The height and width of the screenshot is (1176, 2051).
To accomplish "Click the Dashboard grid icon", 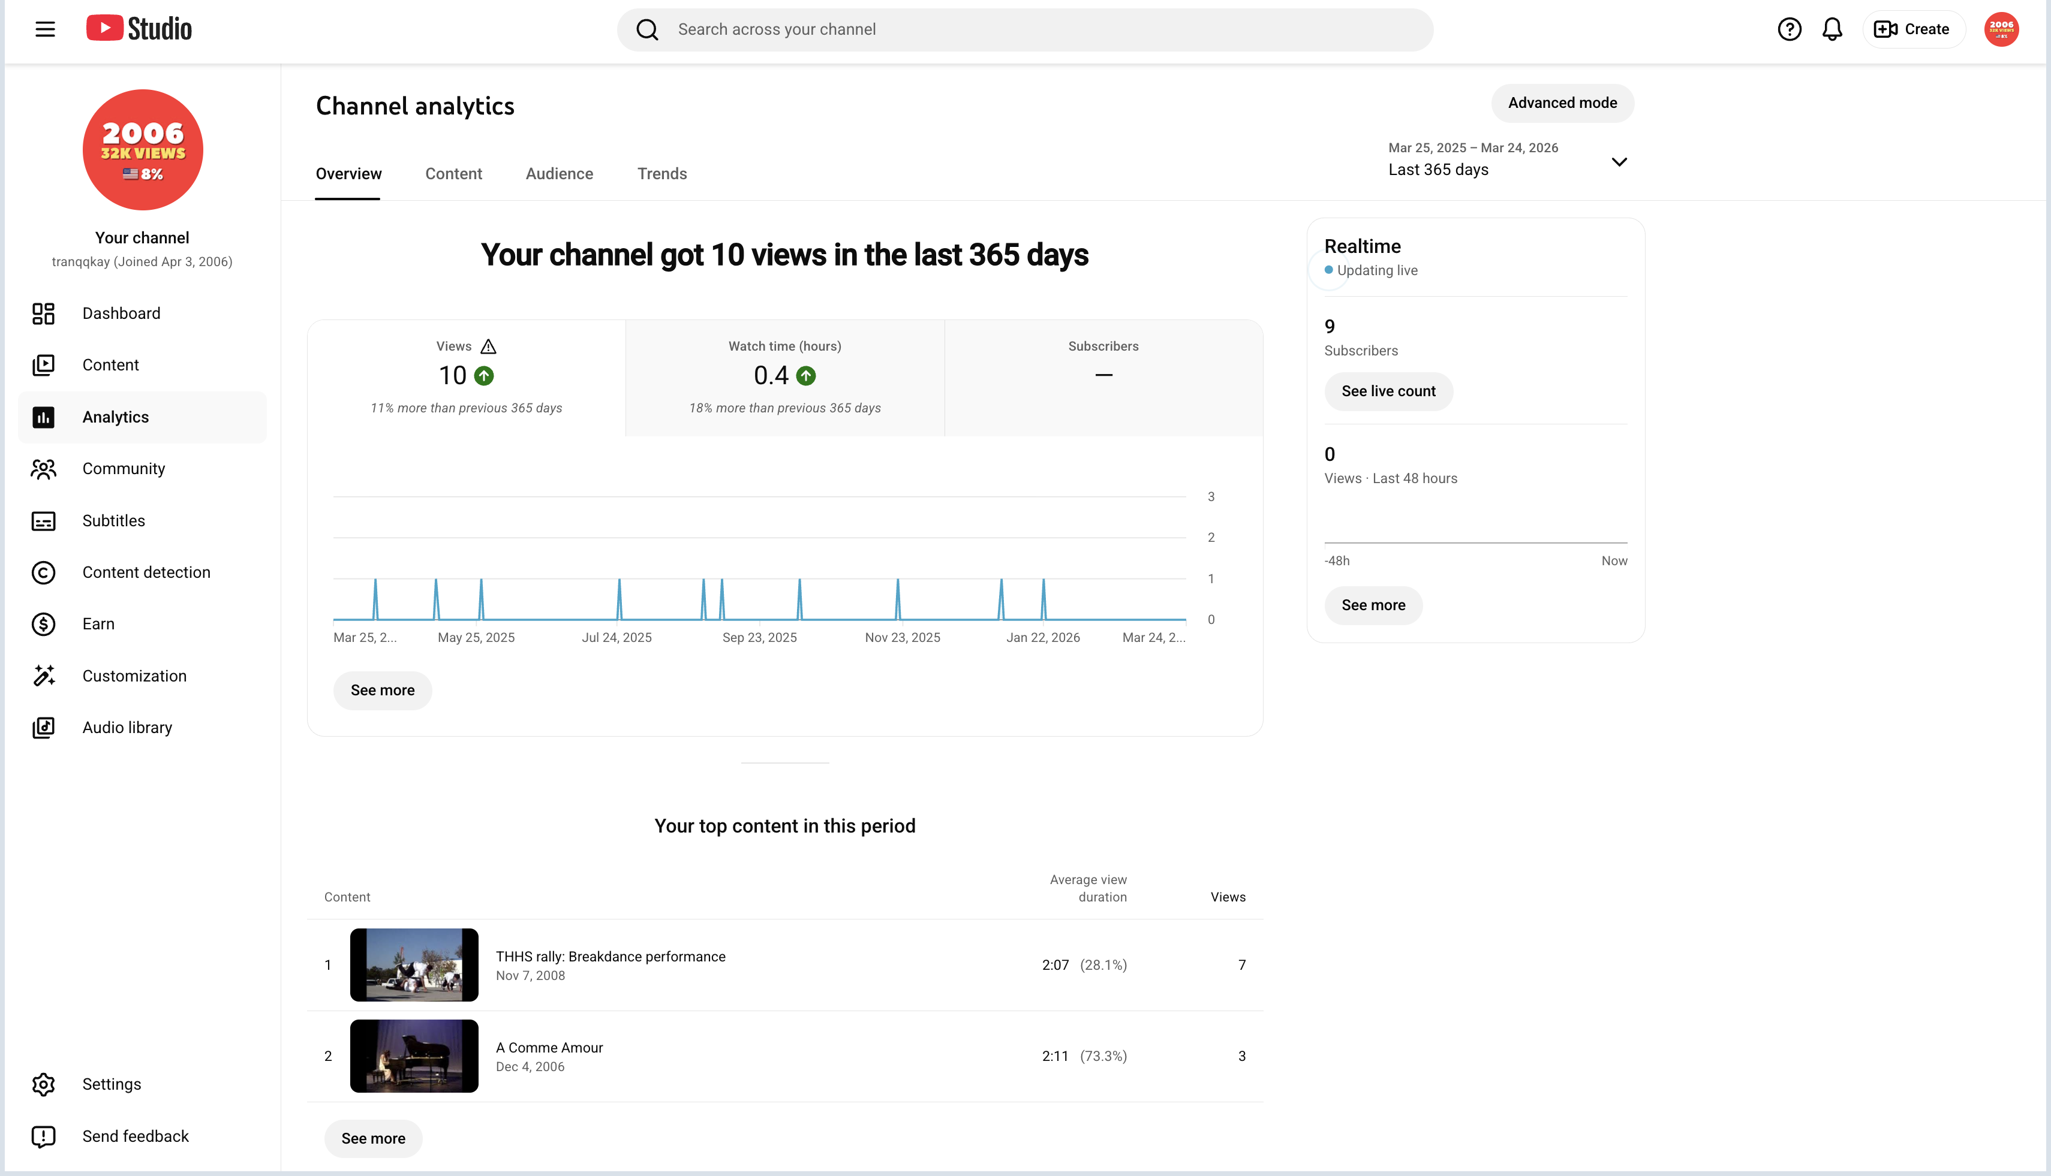I will 44,313.
